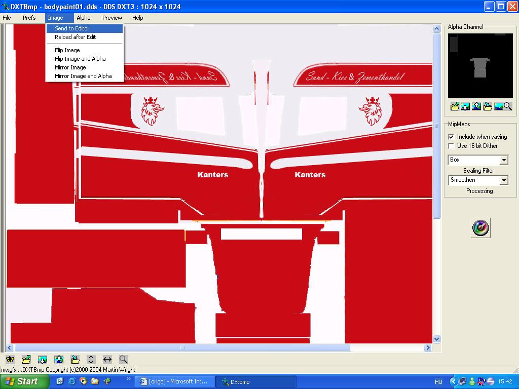Click Reload after Edit menu item
This screenshot has height=389, width=519.
(x=75, y=37)
